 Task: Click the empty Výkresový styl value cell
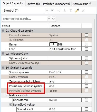tap(65, 58)
